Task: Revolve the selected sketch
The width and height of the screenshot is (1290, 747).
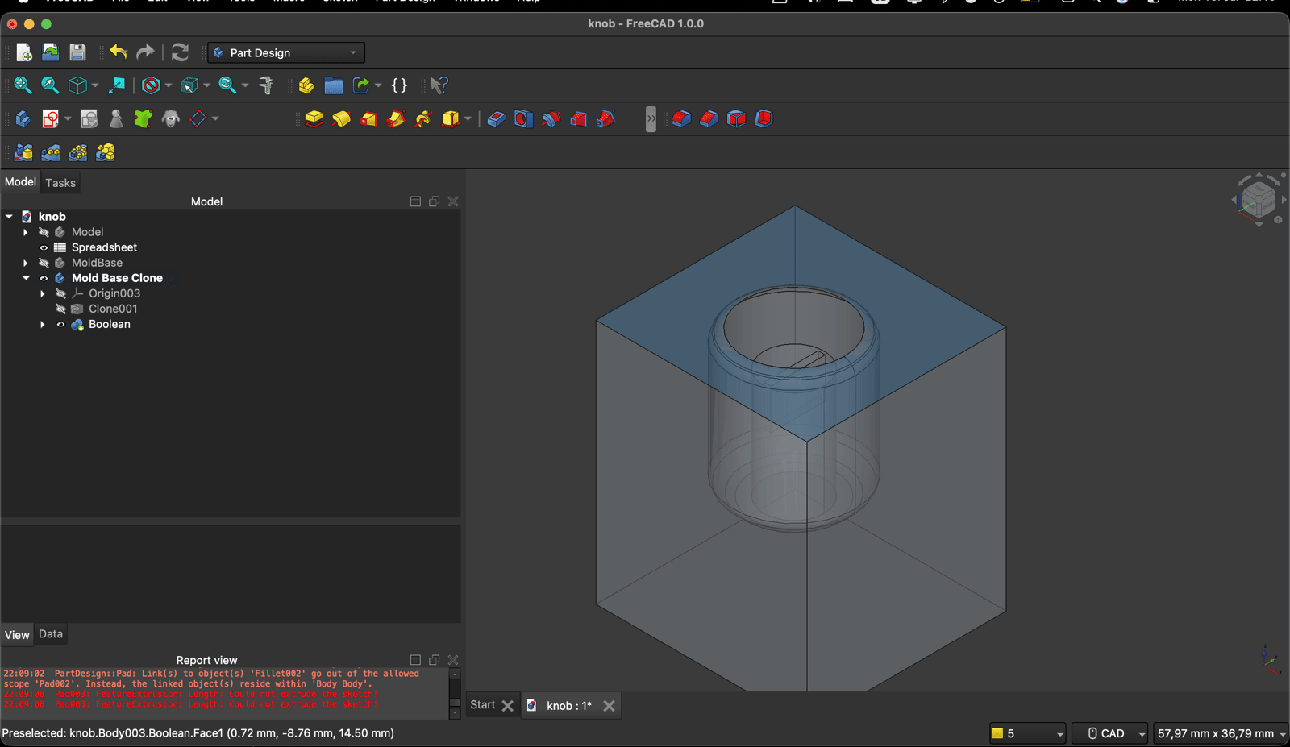Action: point(341,119)
